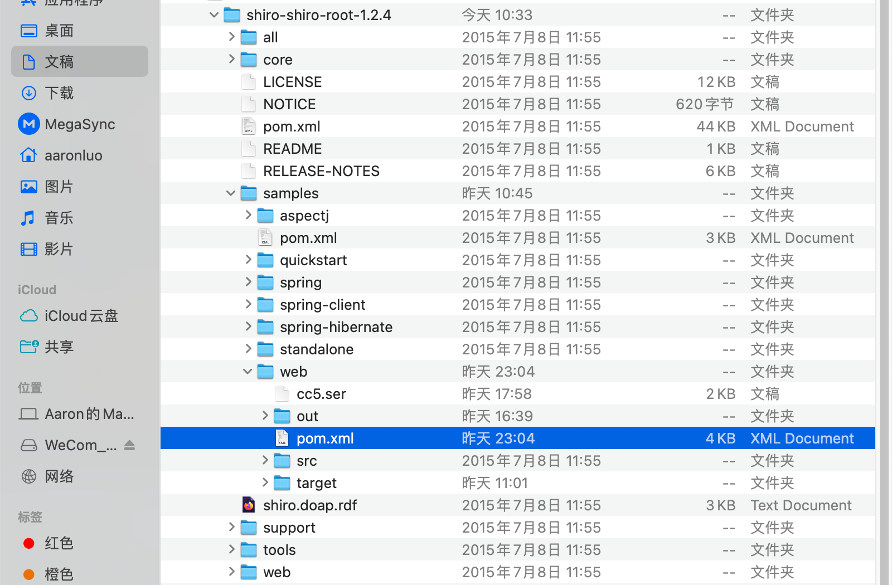
Task: Expand the all folder
Action: (231, 37)
